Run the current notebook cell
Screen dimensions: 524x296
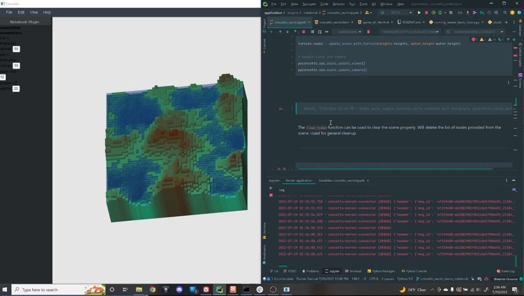296,32
